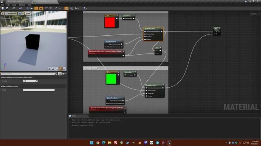Toggle the highlighted Stats toolbar button
Image resolution: width=261 pixels, height=146 pixels.
[x=66, y=8]
